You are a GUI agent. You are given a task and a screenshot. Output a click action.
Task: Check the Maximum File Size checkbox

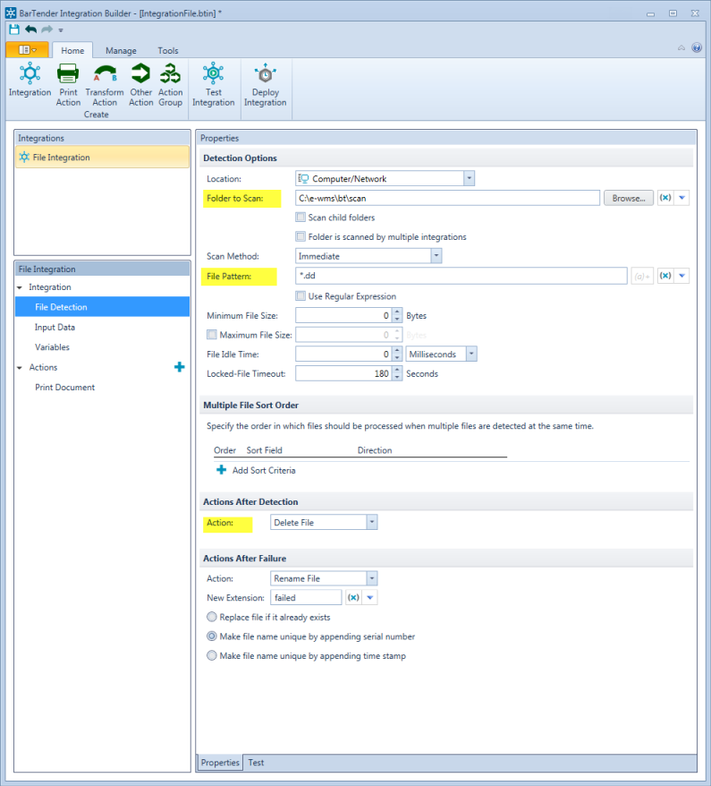pos(212,334)
